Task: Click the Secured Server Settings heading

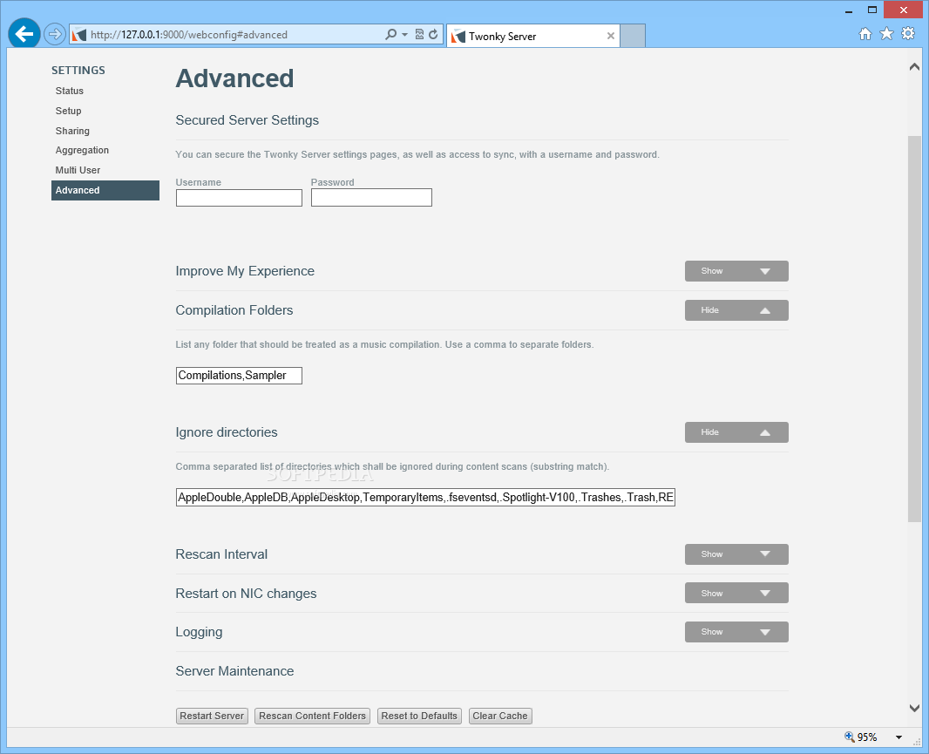Action: tap(247, 120)
